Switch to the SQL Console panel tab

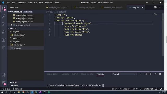tap(52, 74)
